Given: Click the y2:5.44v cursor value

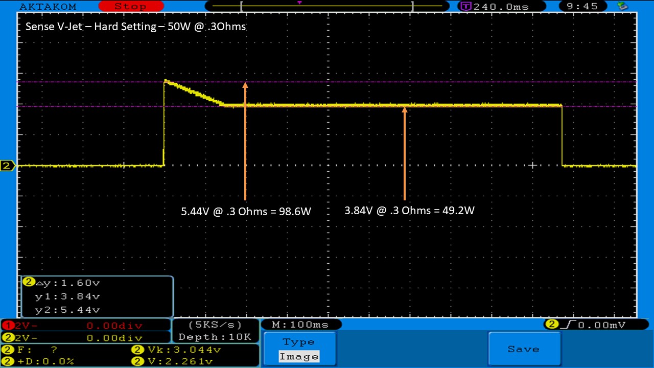Looking at the screenshot, I should pyautogui.click(x=67, y=310).
